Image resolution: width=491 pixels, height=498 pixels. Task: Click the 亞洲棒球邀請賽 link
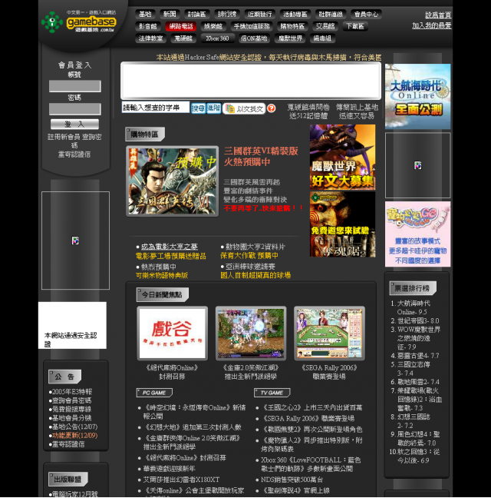pos(250,267)
